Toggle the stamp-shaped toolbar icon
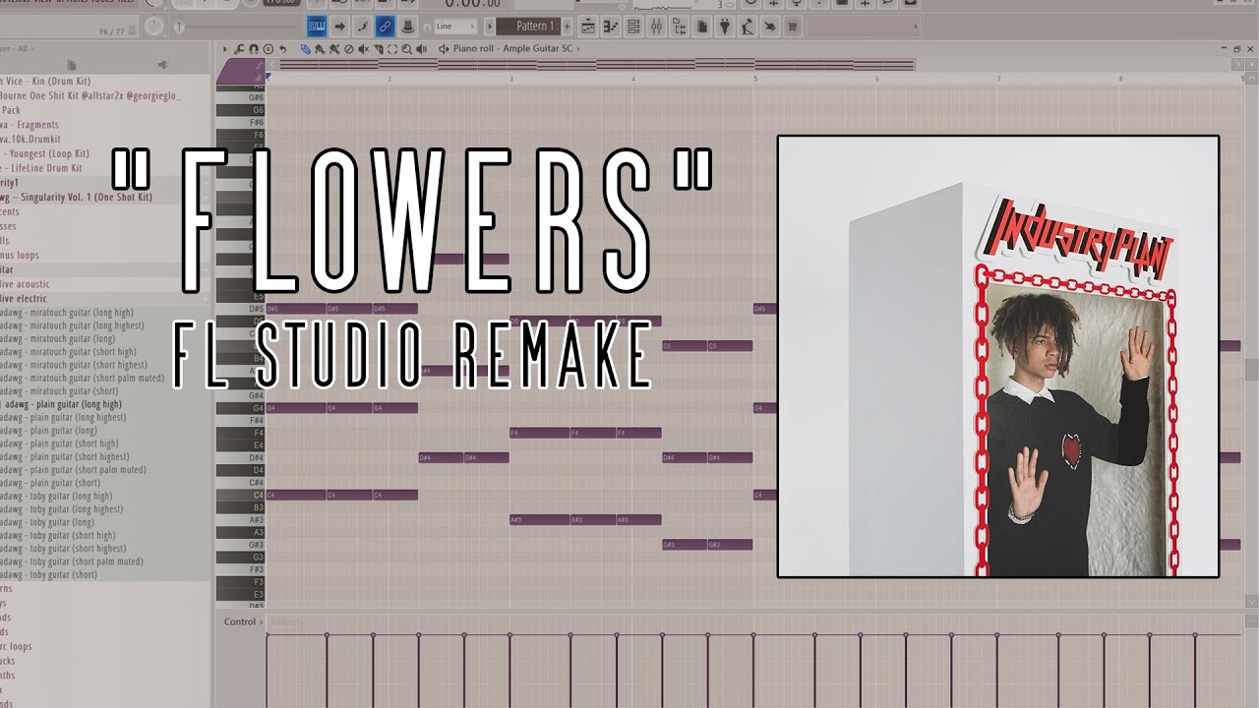The width and height of the screenshot is (1259, 708). [407, 26]
